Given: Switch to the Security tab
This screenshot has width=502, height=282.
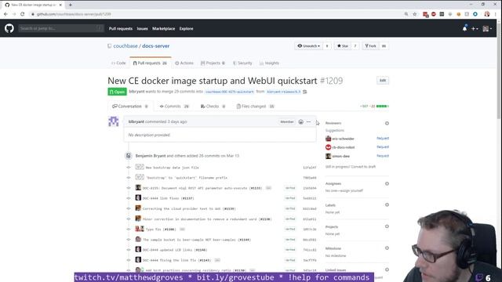Looking at the screenshot, I should pyautogui.click(x=242, y=63).
